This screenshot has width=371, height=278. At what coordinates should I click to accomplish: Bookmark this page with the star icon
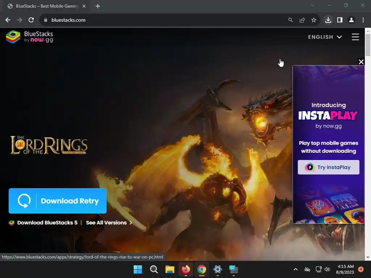[x=313, y=20]
